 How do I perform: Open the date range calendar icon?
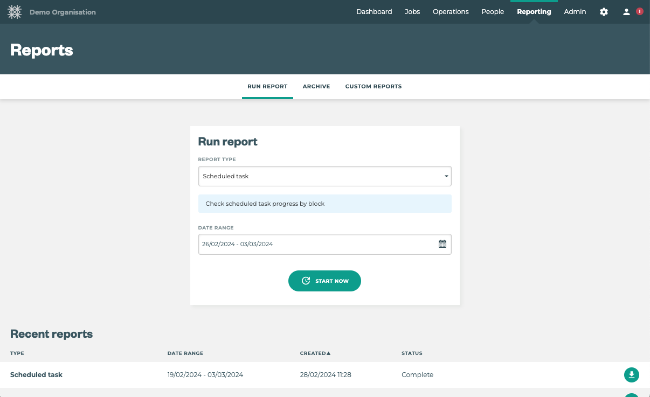click(442, 244)
